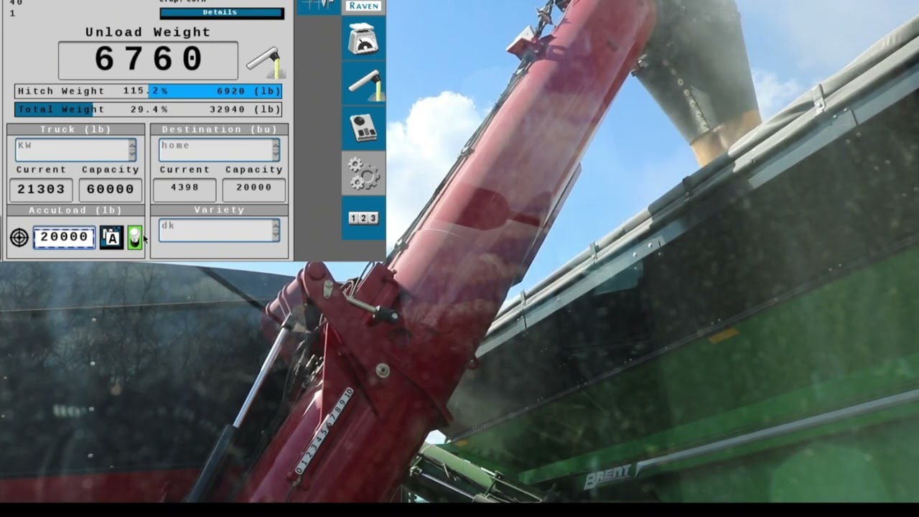
Task: Click the auger icon beside Unload Weight
Action: tap(266, 62)
